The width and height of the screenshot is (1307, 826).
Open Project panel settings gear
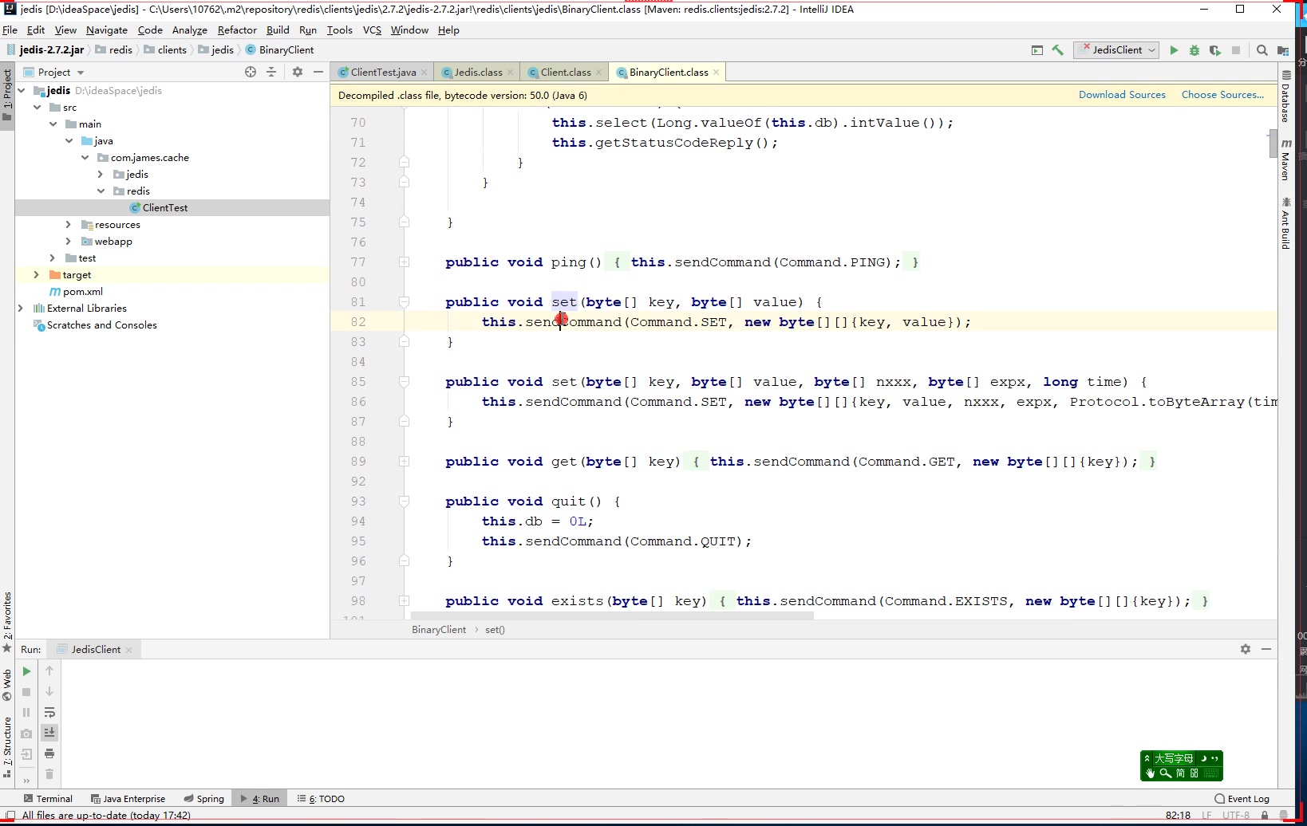click(298, 72)
